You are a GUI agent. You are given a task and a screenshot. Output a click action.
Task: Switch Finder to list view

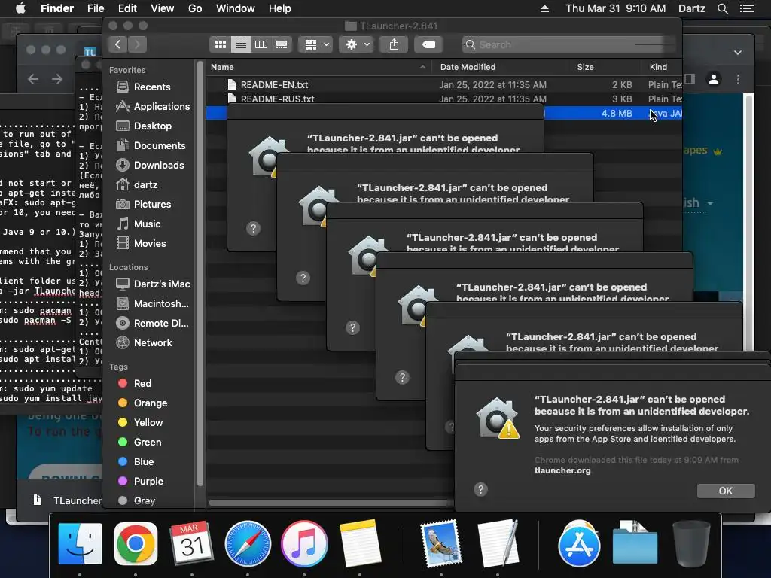(x=241, y=44)
